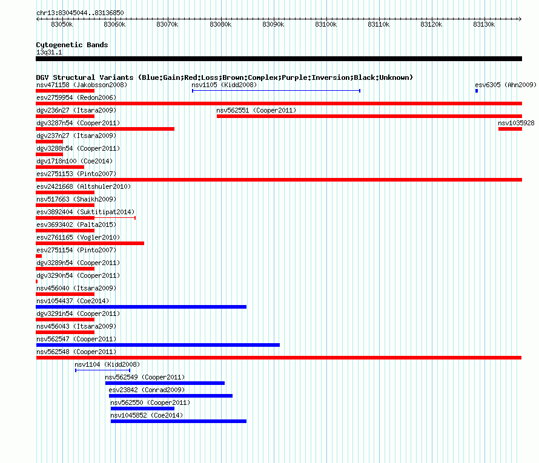Select the dgv3291n54 (Cooper2011) label
Viewport: 539px width, 463px height.
coord(78,314)
